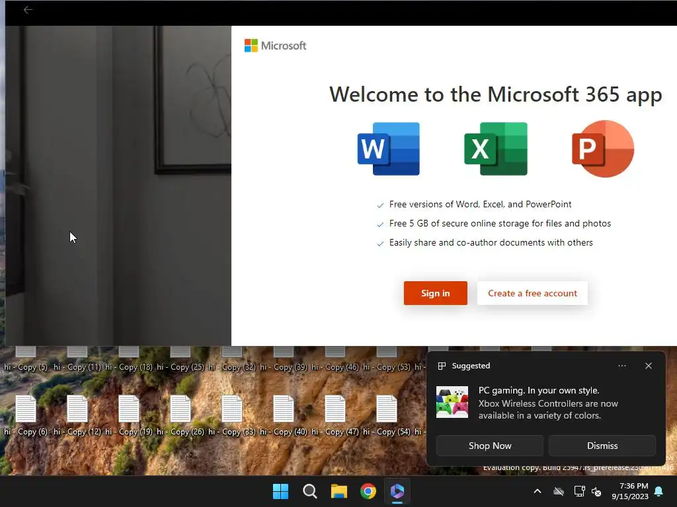Click the OneDrive cloud tray icon
677x507 pixels.
[559, 491]
